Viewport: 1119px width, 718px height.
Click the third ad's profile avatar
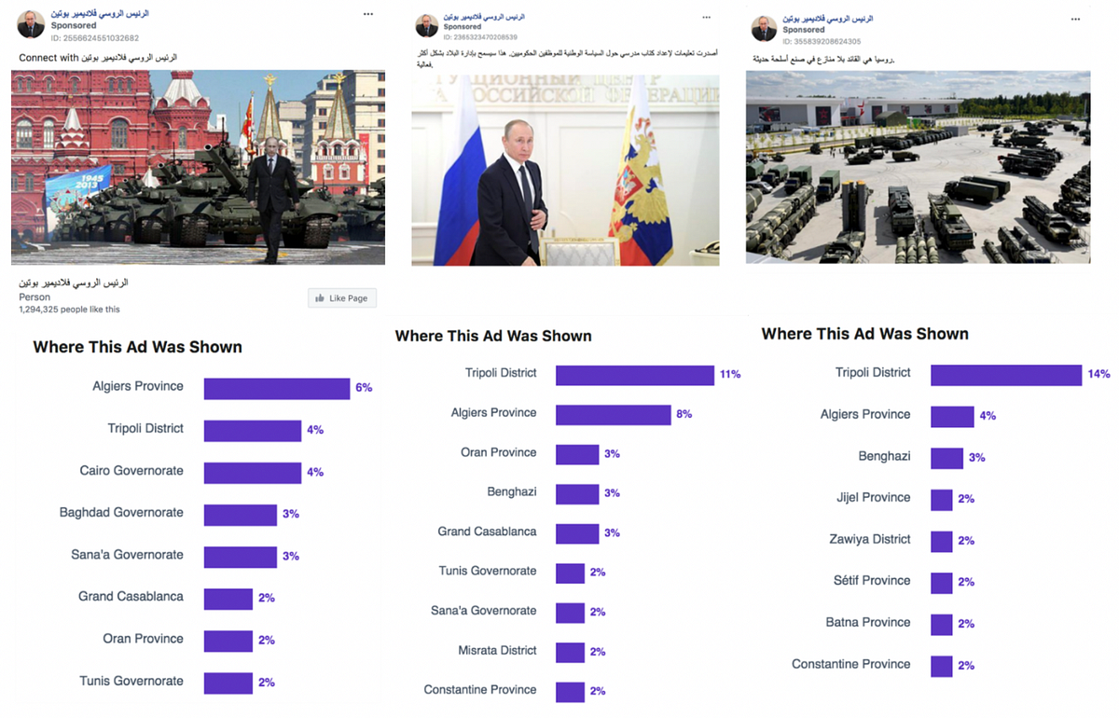[x=764, y=28]
